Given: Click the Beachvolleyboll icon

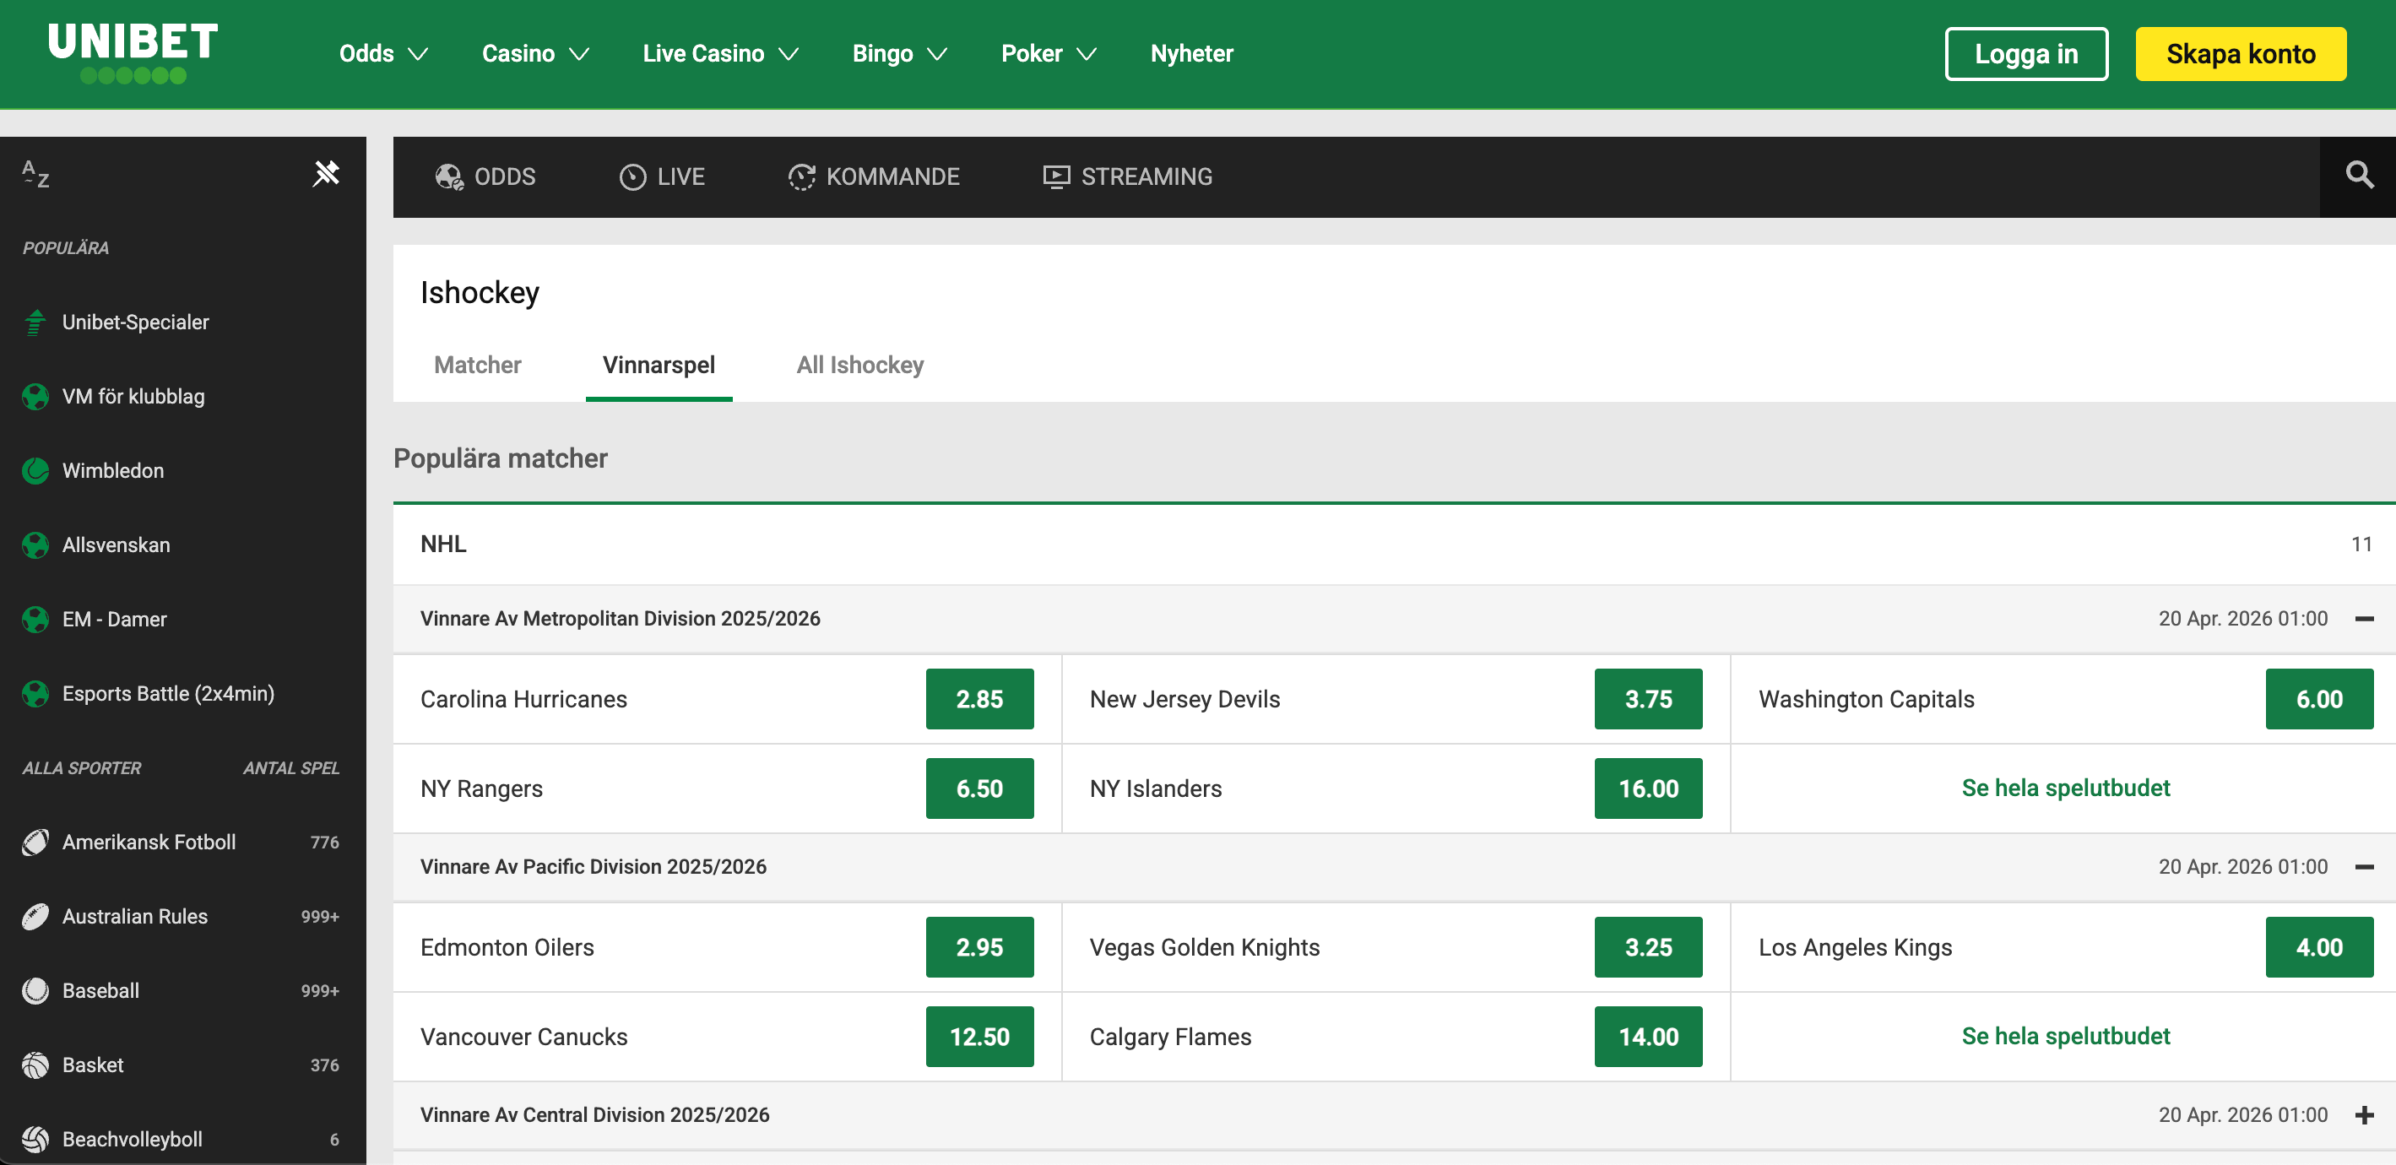Looking at the screenshot, I should pos(35,1139).
